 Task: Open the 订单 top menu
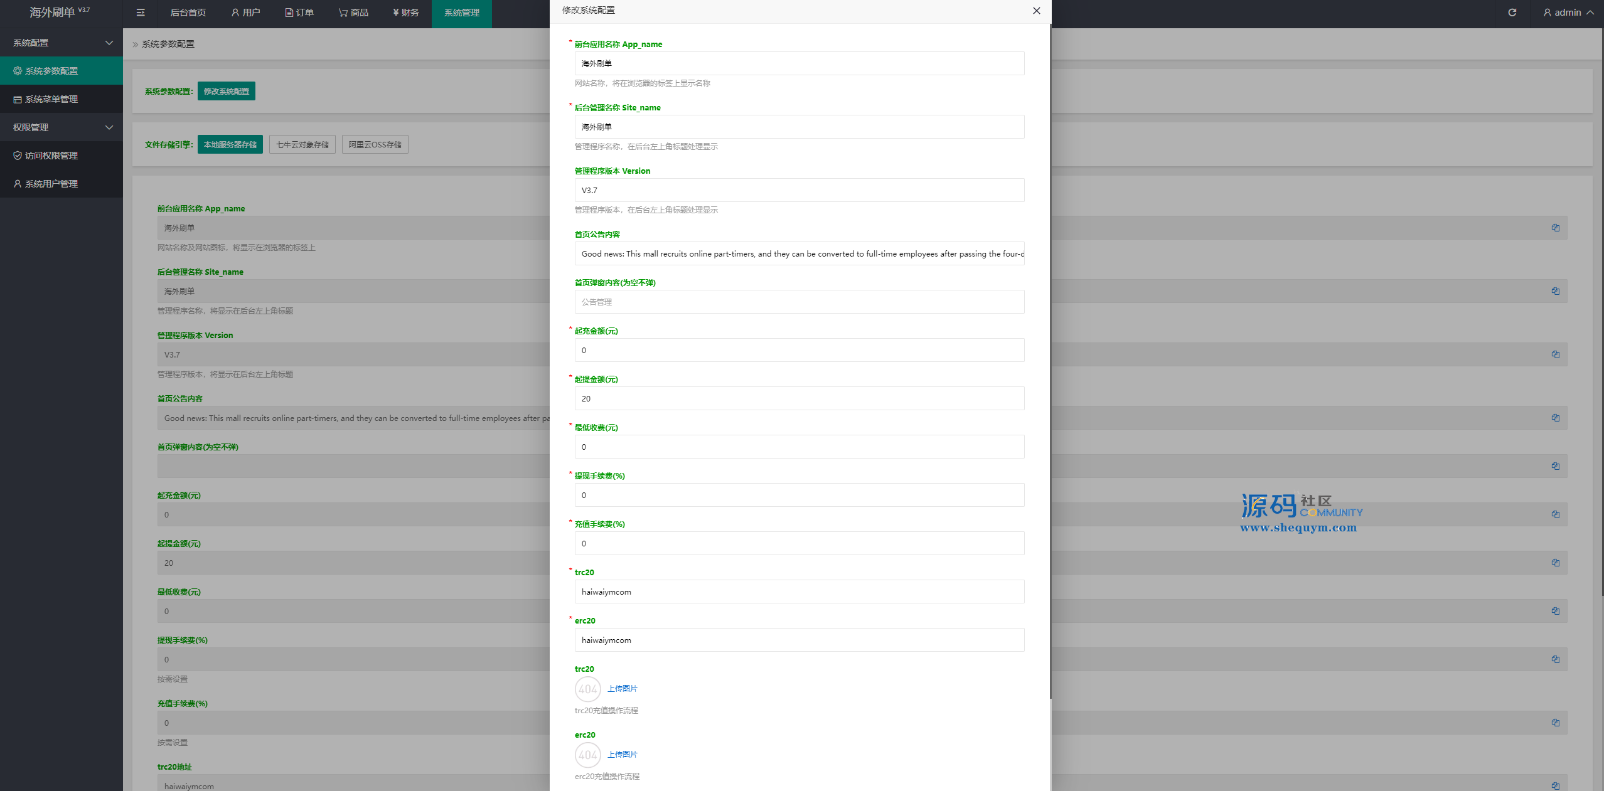click(299, 13)
